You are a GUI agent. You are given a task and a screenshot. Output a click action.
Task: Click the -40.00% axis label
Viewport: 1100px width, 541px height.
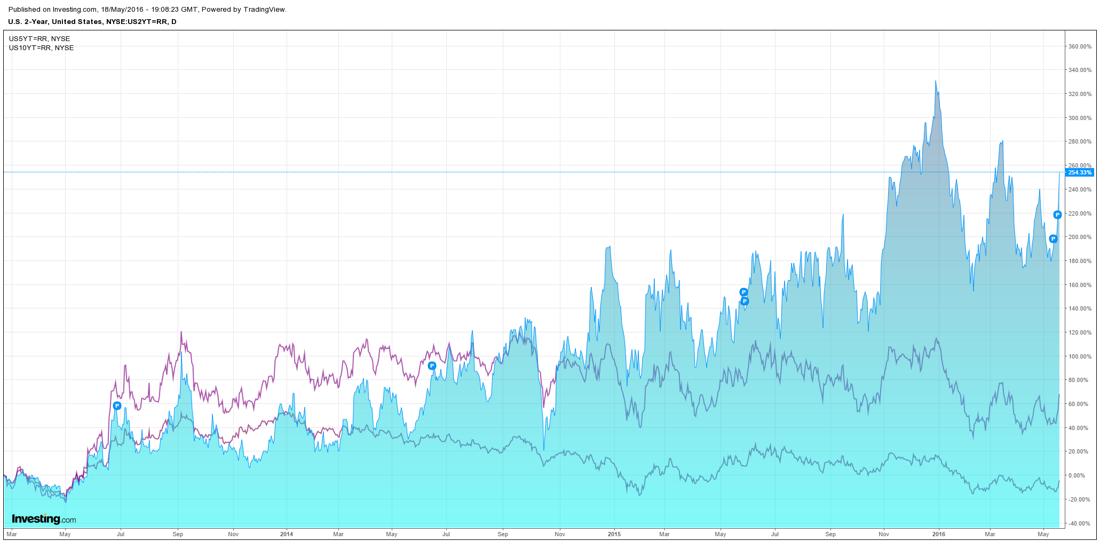click(1080, 523)
